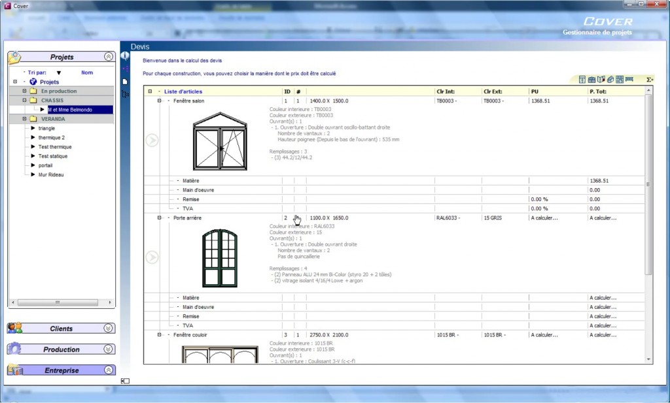Screen dimensions: 670x403
Task: Open the Entreprise section header
Action: point(62,370)
